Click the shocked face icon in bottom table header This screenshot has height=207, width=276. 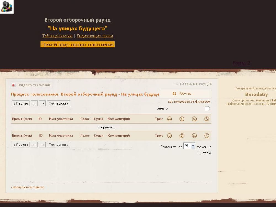point(206,136)
